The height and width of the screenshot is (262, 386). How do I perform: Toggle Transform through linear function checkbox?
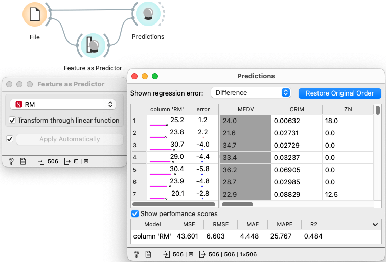[12, 121]
